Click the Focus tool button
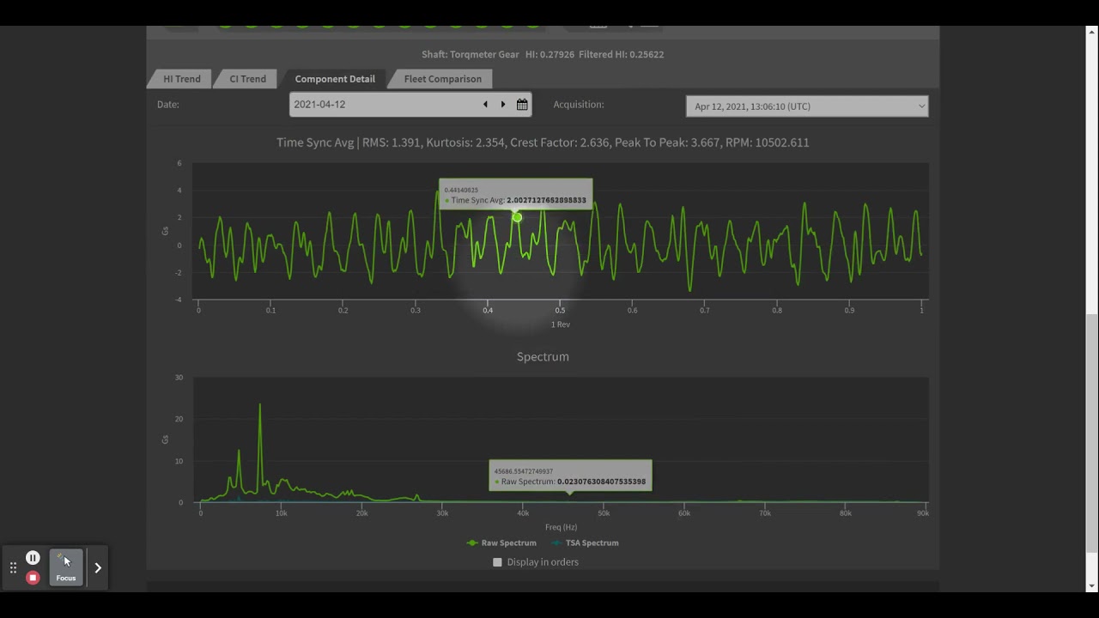The image size is (1099, 618). [66, 567]
